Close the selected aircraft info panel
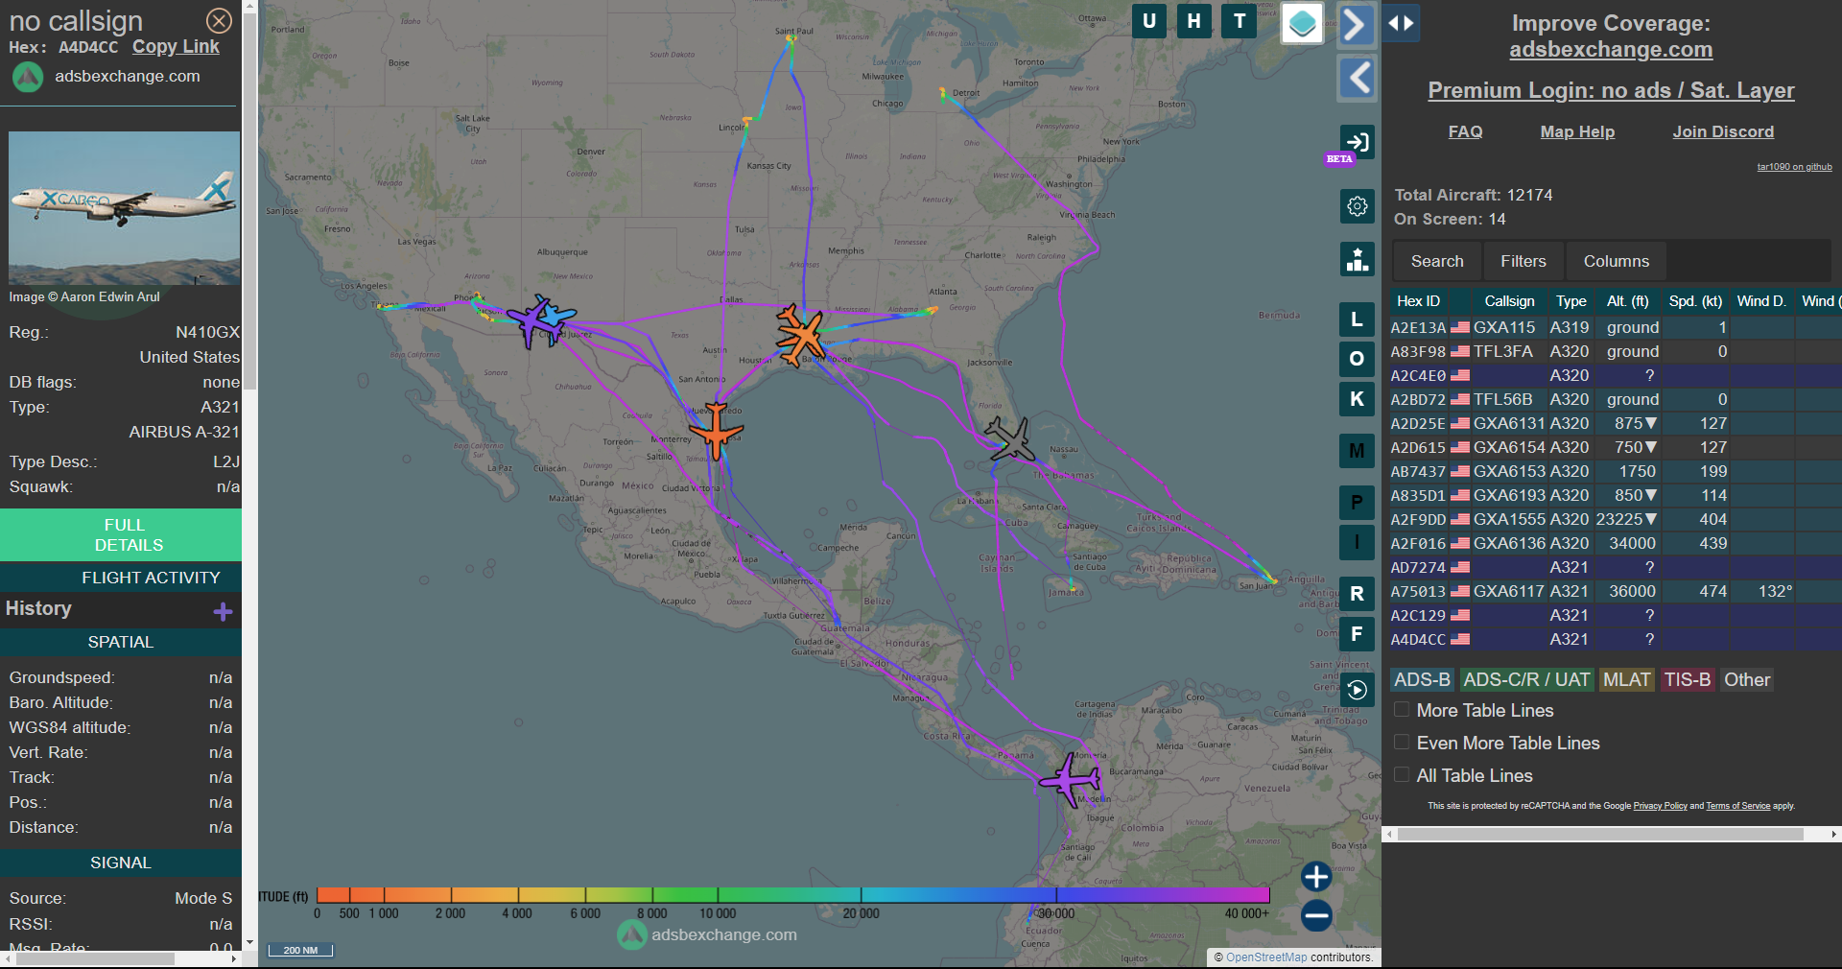The height and width of the screenshot is (969, 1842). [219, 20]
